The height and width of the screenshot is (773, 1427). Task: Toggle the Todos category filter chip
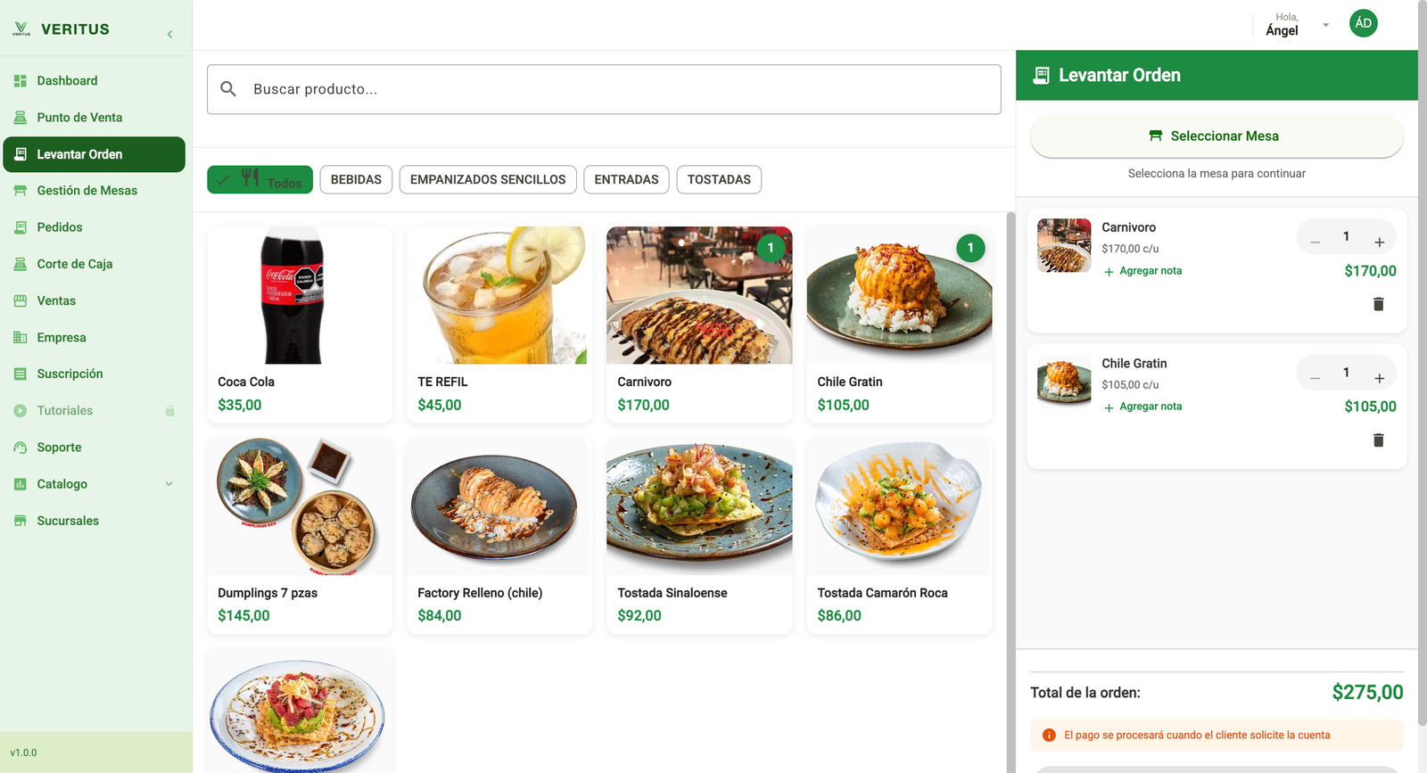pyautogui.click(x=260, y=179)
